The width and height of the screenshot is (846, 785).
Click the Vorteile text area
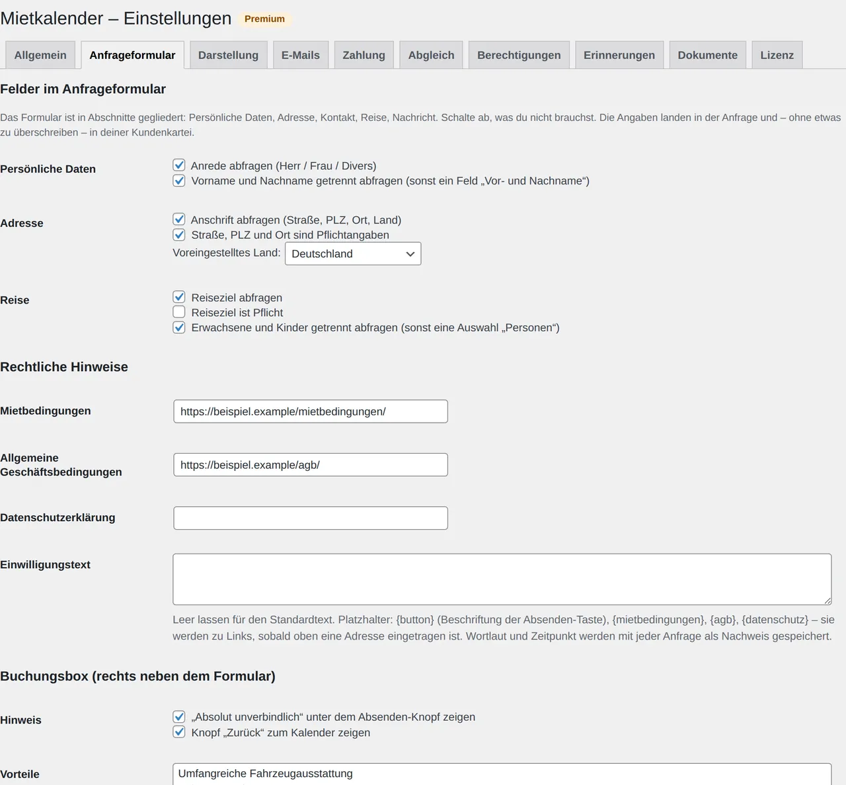click(x=502, y=774)
